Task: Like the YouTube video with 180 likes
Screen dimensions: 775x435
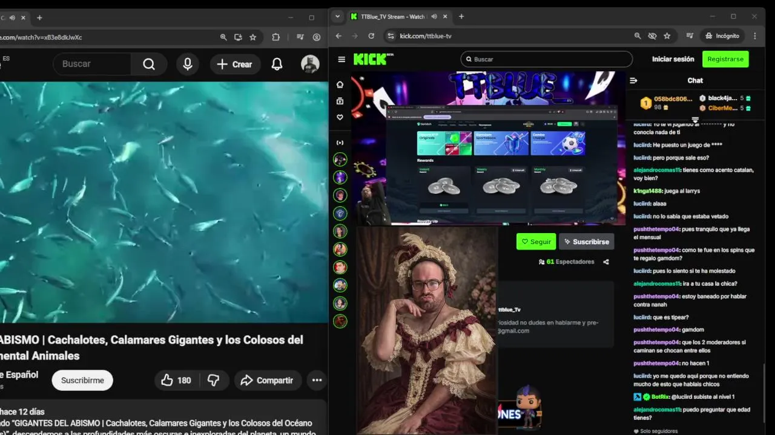Action: pos(176,380)
